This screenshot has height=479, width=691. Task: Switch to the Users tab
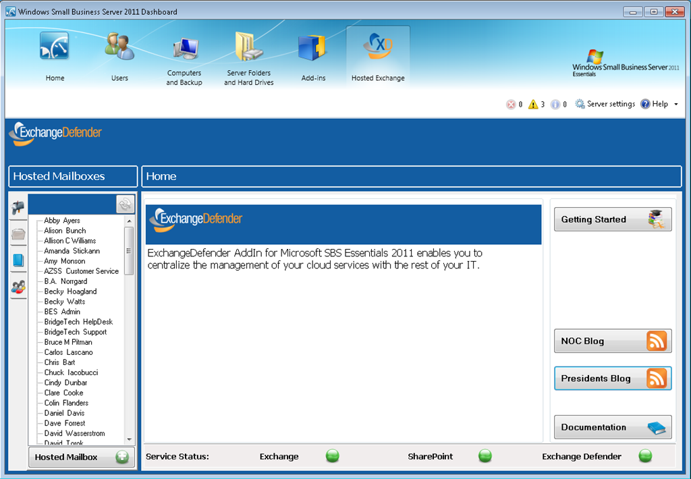[x=119, y=55]
